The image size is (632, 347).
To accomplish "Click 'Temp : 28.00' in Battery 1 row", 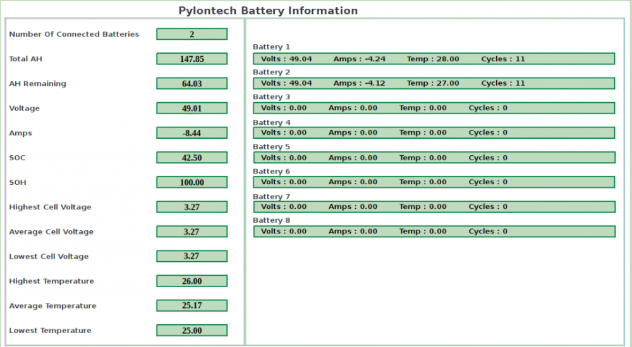I will coord(433,59).
